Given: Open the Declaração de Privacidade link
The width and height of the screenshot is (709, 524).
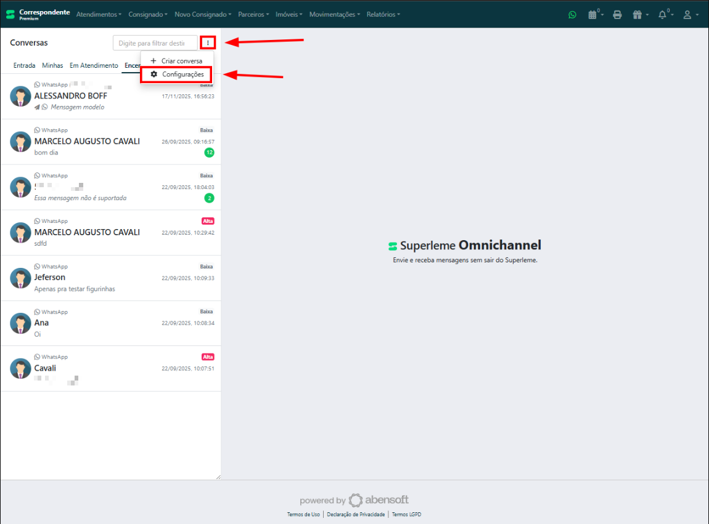Looking at the screenshot, I should coord(356,515).
